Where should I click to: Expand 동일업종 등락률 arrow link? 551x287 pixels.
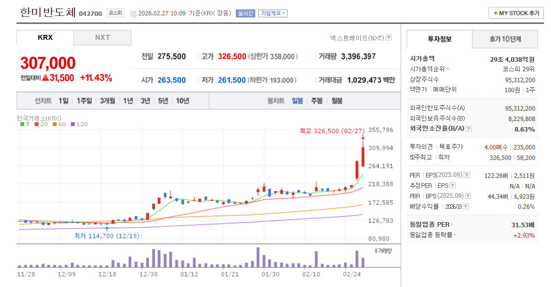tap(455, 235)
